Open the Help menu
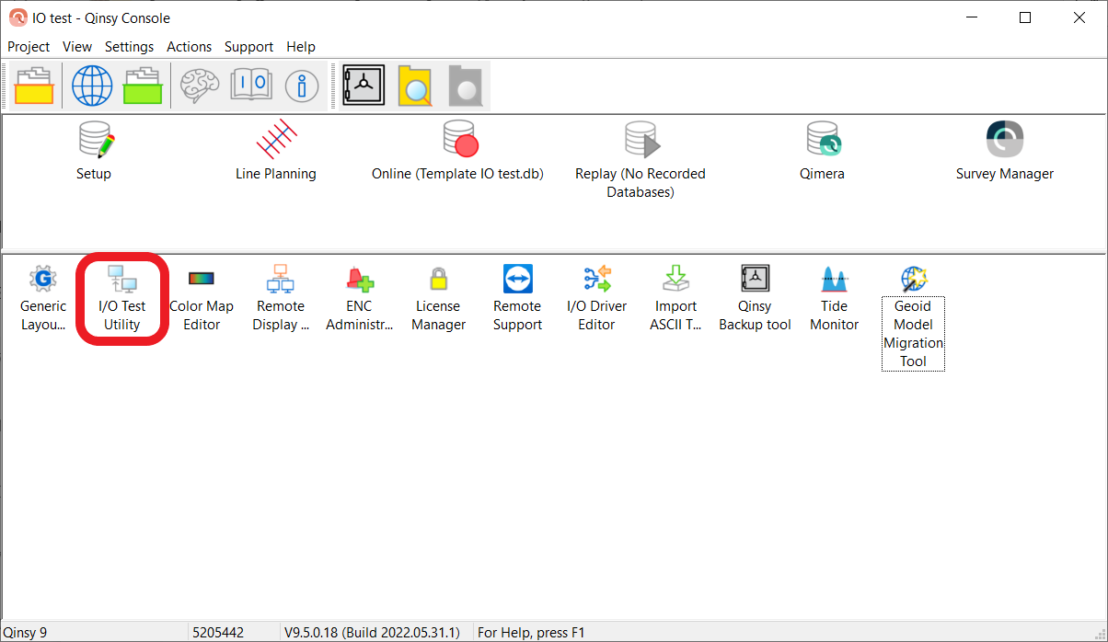The width and height of the screenshot is (1108, 642). [x=300, y=47]
